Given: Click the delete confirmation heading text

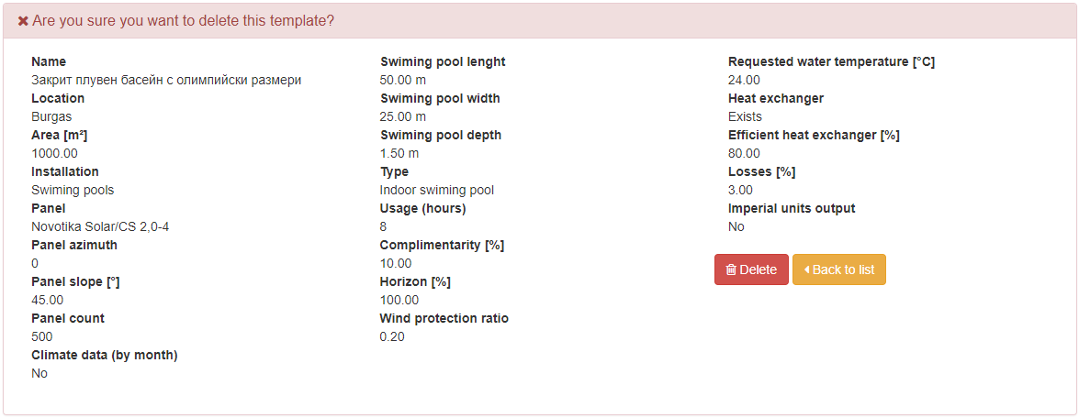Looking at the screenshot, I should 183,21.
